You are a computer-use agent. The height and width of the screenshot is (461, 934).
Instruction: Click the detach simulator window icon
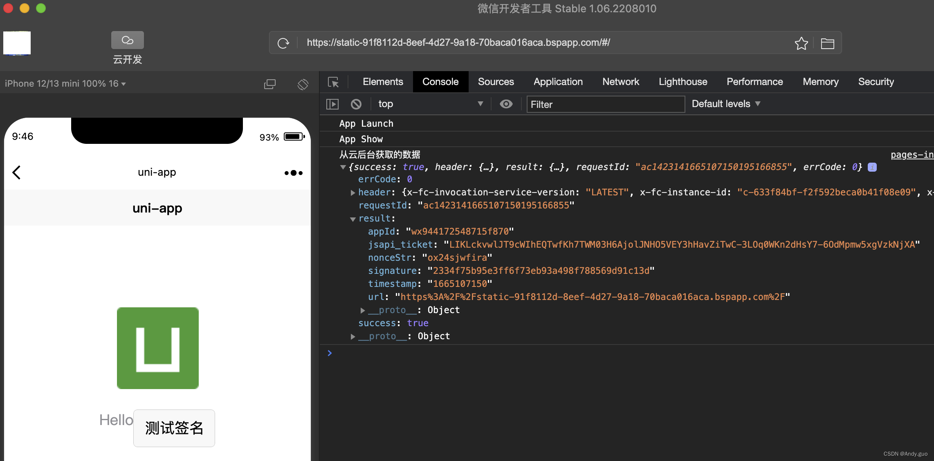[x=270, y=84]
